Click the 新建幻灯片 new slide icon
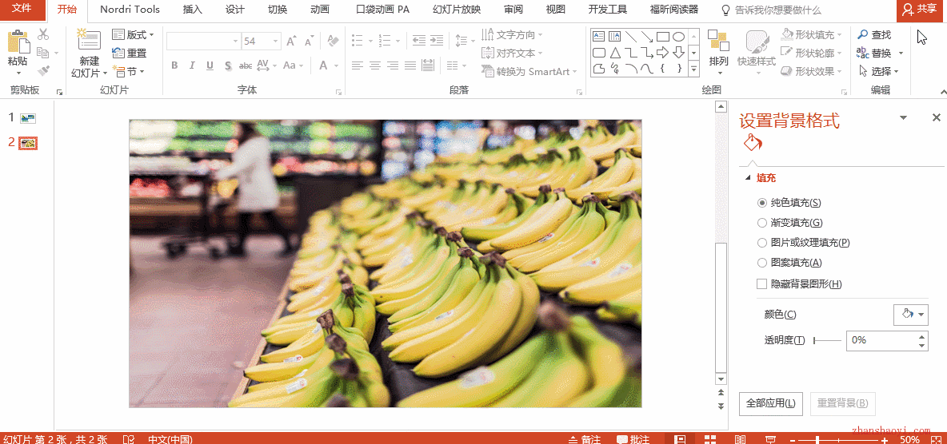 point(89,40)
